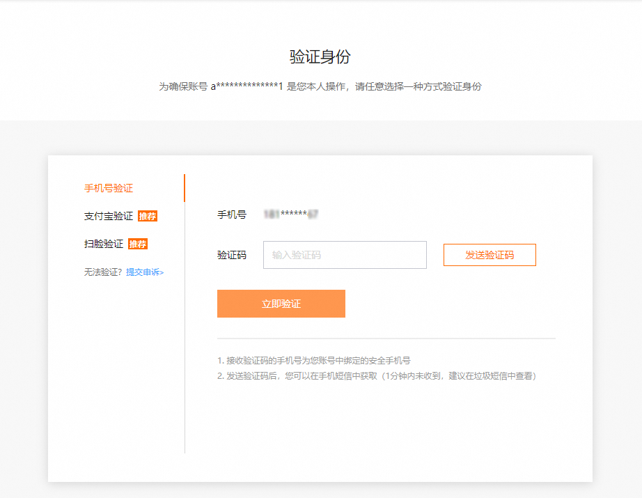Viewport: 642px width, 498px height.
Task: Switch to the 支付宝验证 method
Action: coord(109,216)
